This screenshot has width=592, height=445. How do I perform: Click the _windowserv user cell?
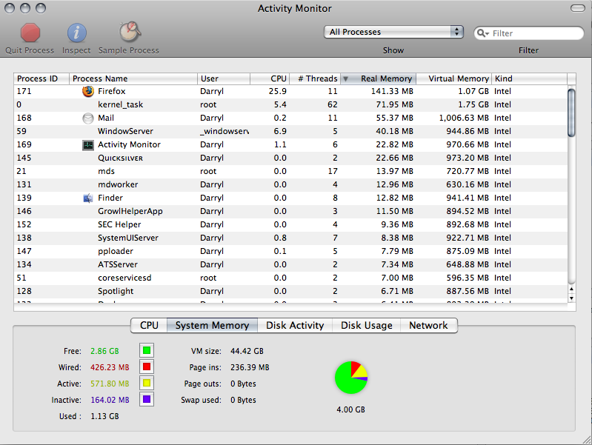(x=225, y=131)
